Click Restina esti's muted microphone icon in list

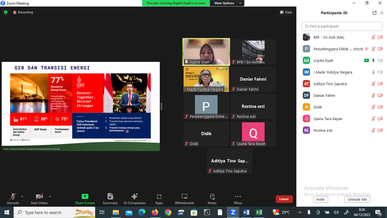click(373, 130)
